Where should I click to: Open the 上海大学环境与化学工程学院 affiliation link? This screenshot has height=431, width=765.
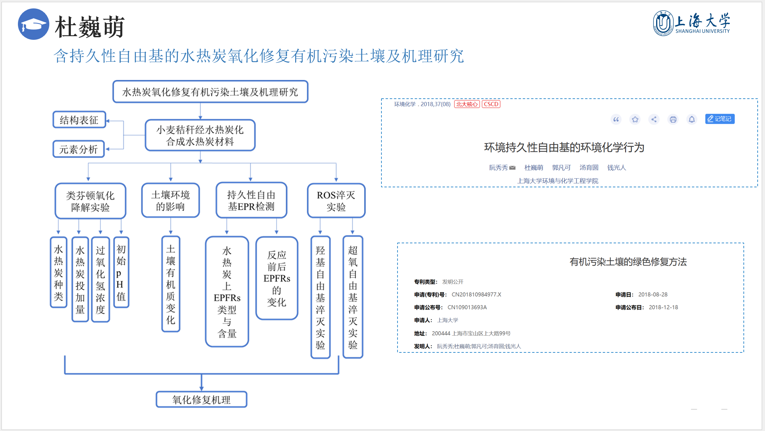[557, 181]
